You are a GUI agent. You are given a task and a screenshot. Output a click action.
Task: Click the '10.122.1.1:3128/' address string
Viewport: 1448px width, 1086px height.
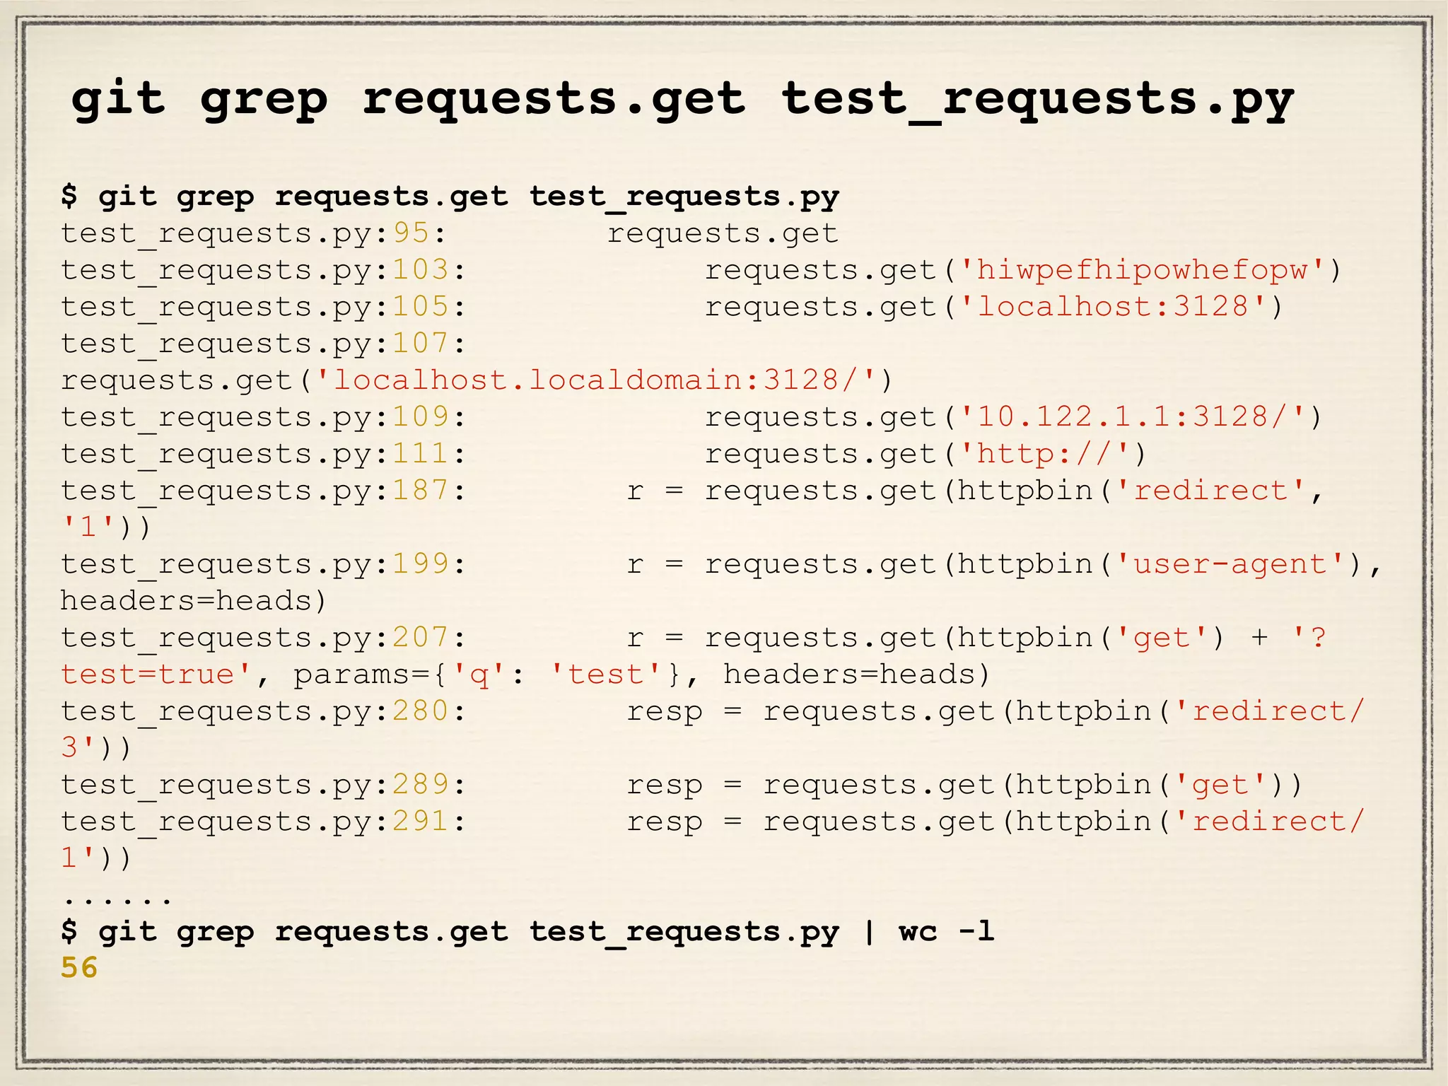1130,417
